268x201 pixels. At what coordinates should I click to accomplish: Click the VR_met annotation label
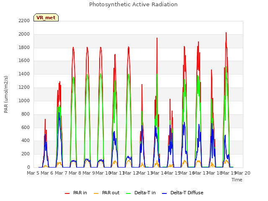pyautogui.click(x=46, y=18)
